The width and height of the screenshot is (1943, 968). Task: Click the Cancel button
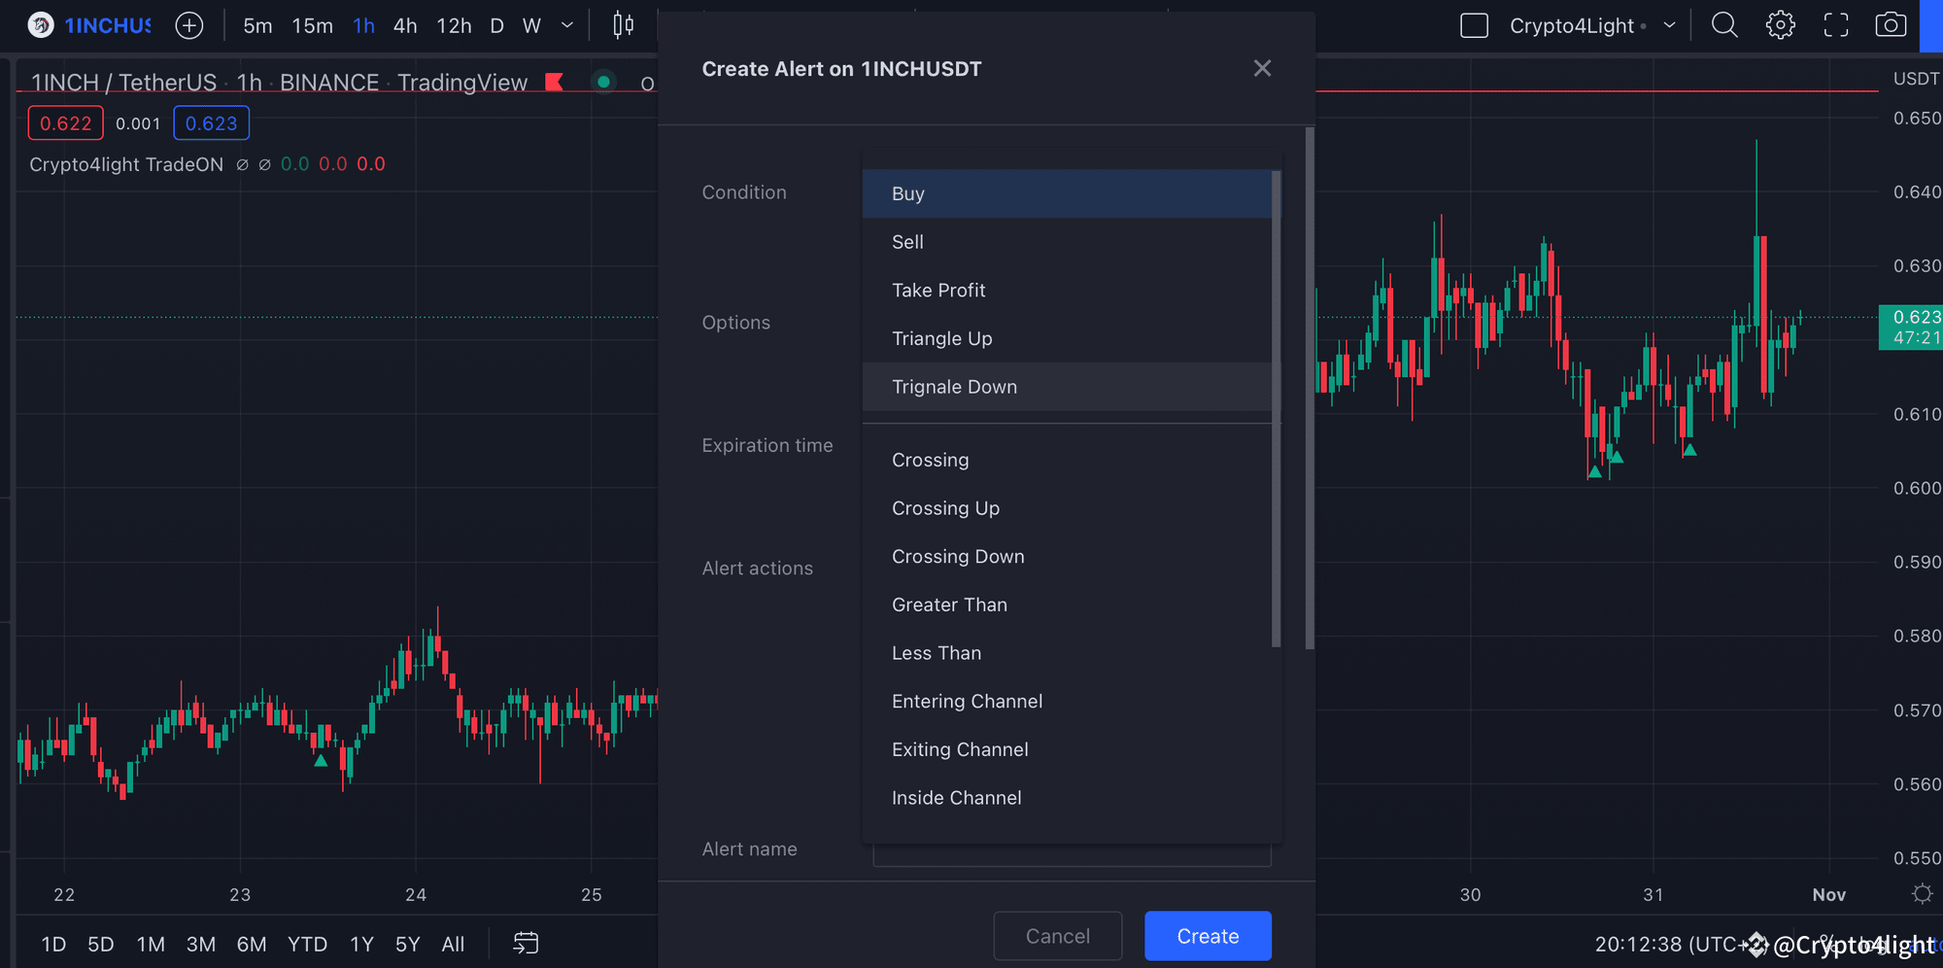tap(1057, 936)
